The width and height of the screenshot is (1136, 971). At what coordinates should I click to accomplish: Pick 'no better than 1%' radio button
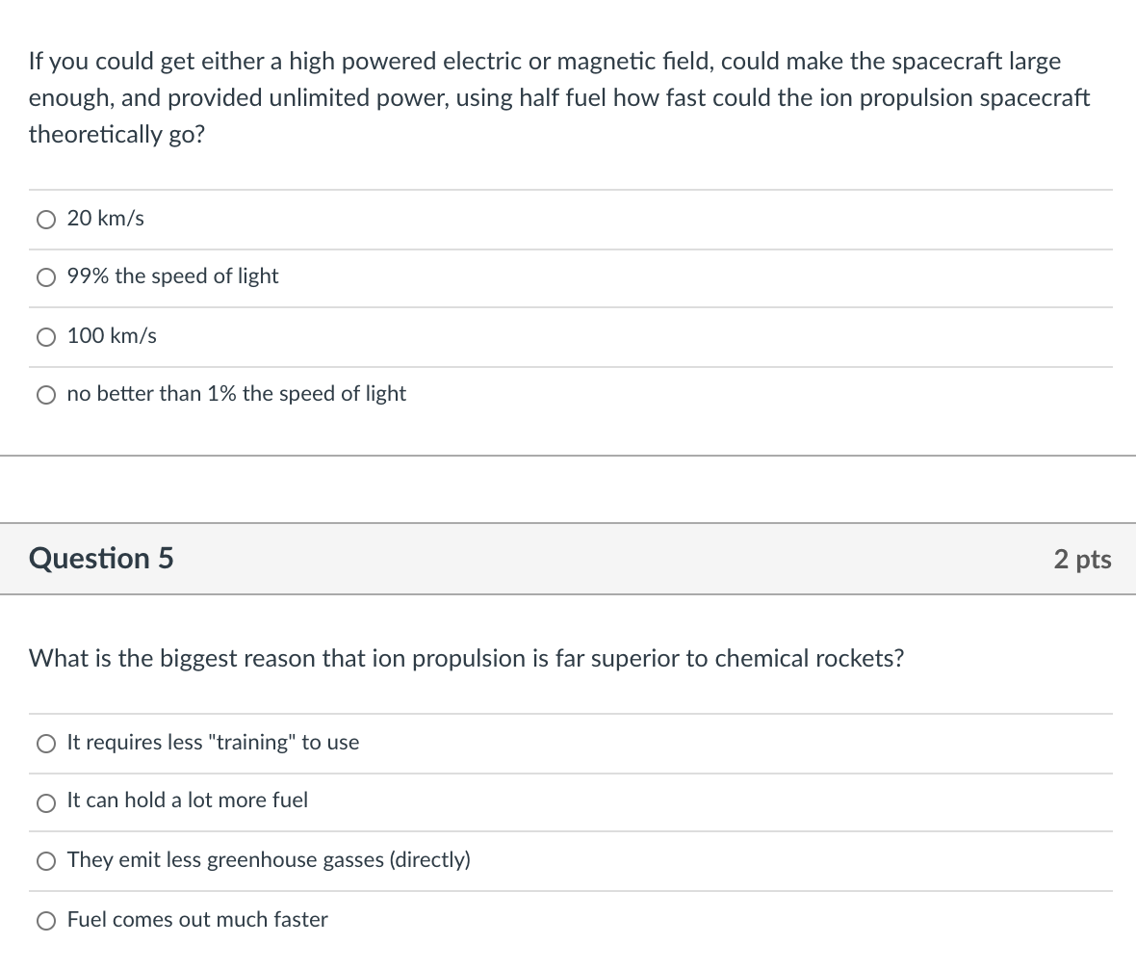(46, 395)
